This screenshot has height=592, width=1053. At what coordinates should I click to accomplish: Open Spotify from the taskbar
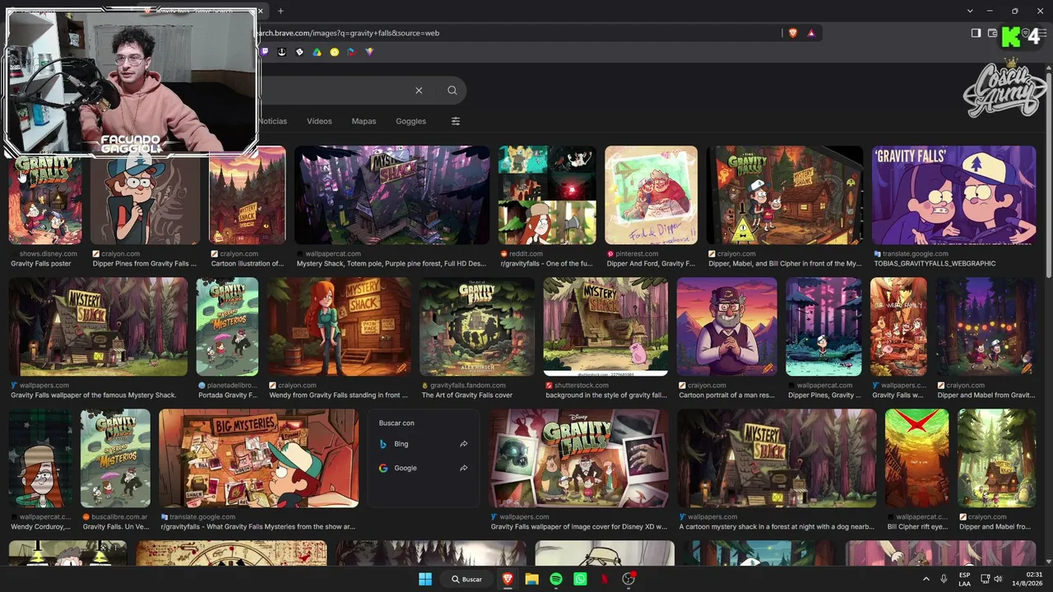tap(556, 579)
